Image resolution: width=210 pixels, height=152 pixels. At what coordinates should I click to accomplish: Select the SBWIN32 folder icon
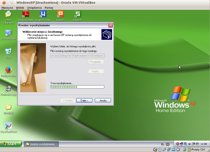(x=8, y=109)
